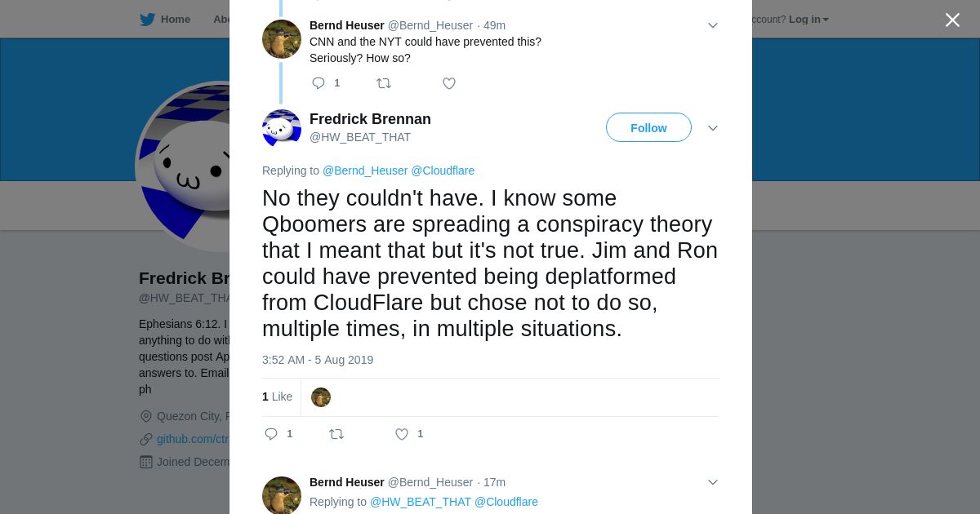Open the Log in dropdown
This screenshot has height=514, width=980.
808,20
